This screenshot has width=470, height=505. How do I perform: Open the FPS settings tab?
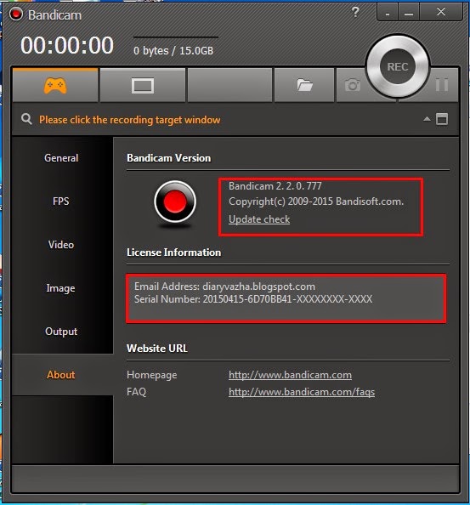[x=61, y=201]
